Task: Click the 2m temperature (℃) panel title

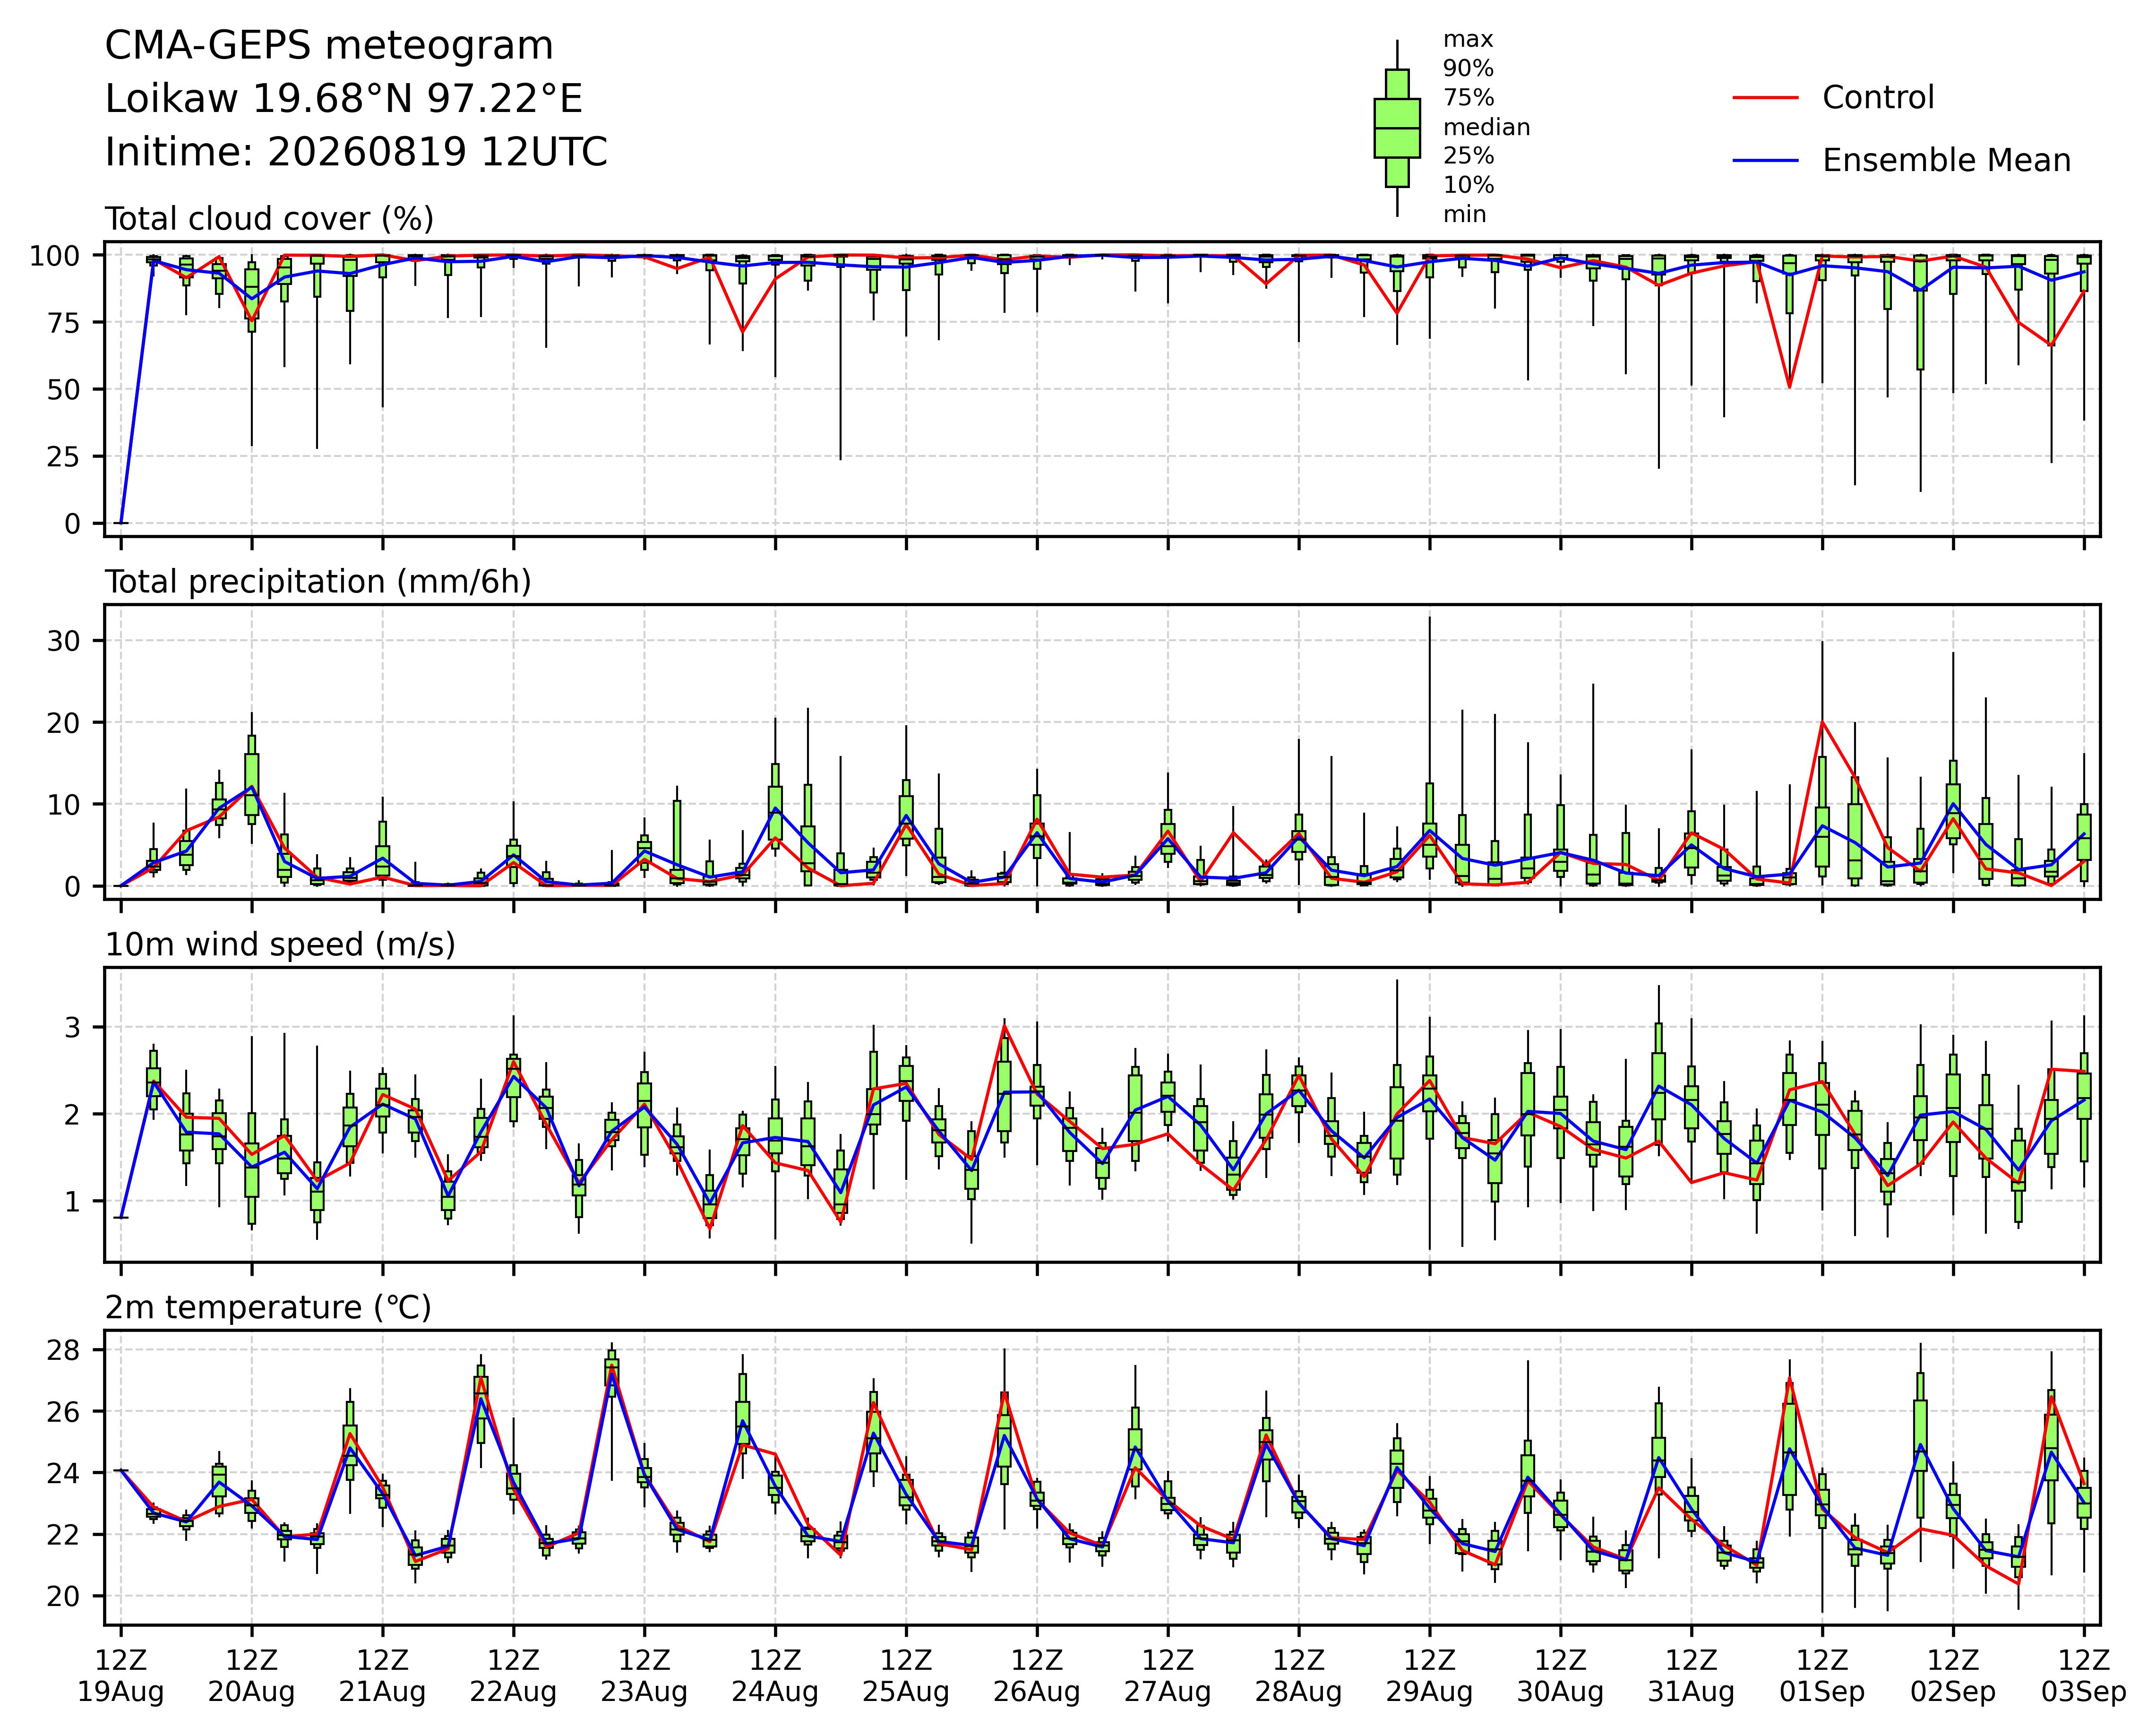Action: (268, 1308)
